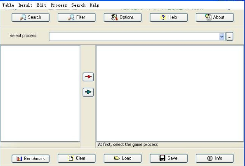The height and width of the screenshot is (166, 245).
Task: Open the Edit menu
Action: (x=42, y=5)
